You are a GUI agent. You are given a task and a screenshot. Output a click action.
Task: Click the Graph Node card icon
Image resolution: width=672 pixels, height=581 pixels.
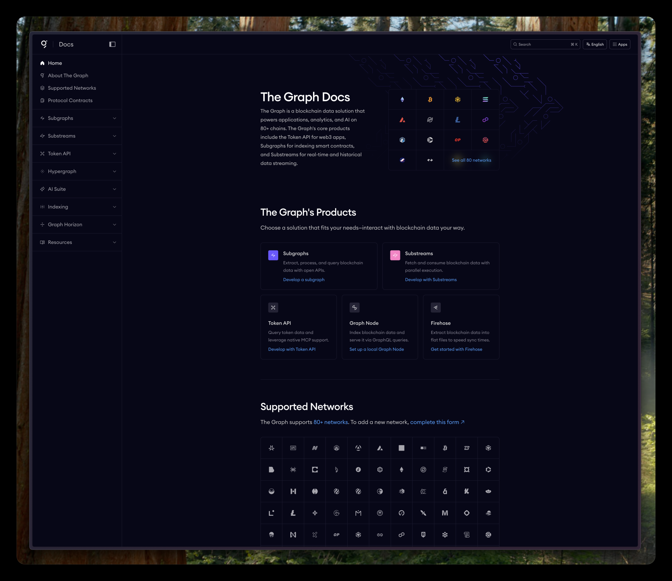coord(354,307)
